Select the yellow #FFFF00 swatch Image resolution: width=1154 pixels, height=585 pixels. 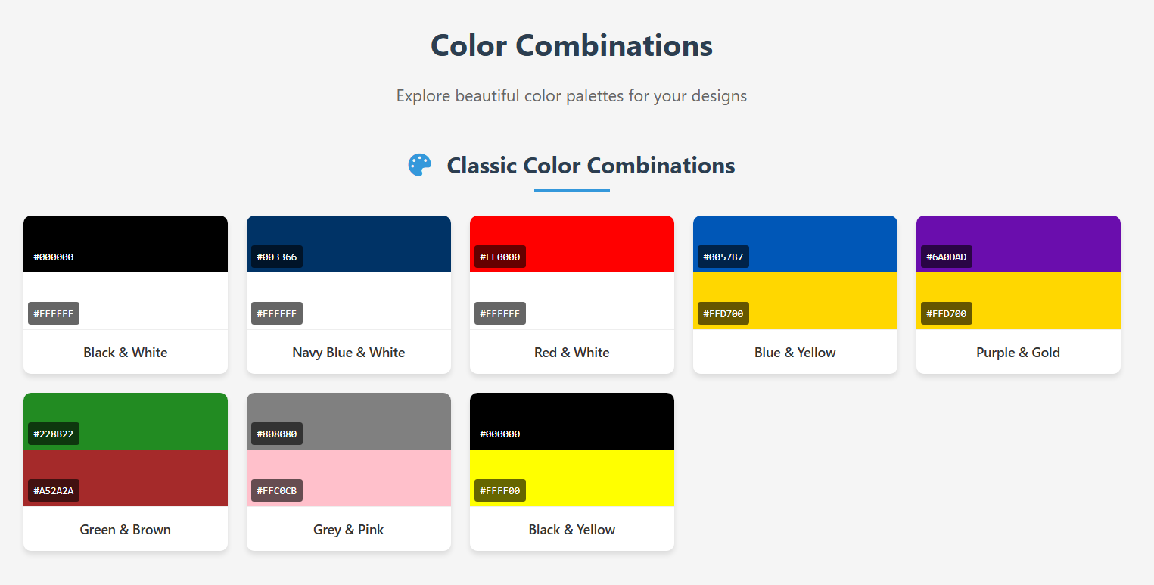tap(572, 478)
